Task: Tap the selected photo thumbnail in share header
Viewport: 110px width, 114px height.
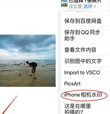Action: [64, 3]
